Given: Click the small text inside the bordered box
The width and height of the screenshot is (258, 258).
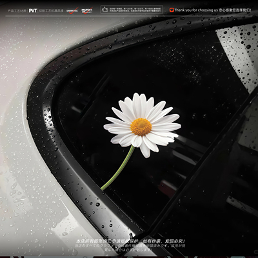Looking at the screenshot, I should 135,10.
